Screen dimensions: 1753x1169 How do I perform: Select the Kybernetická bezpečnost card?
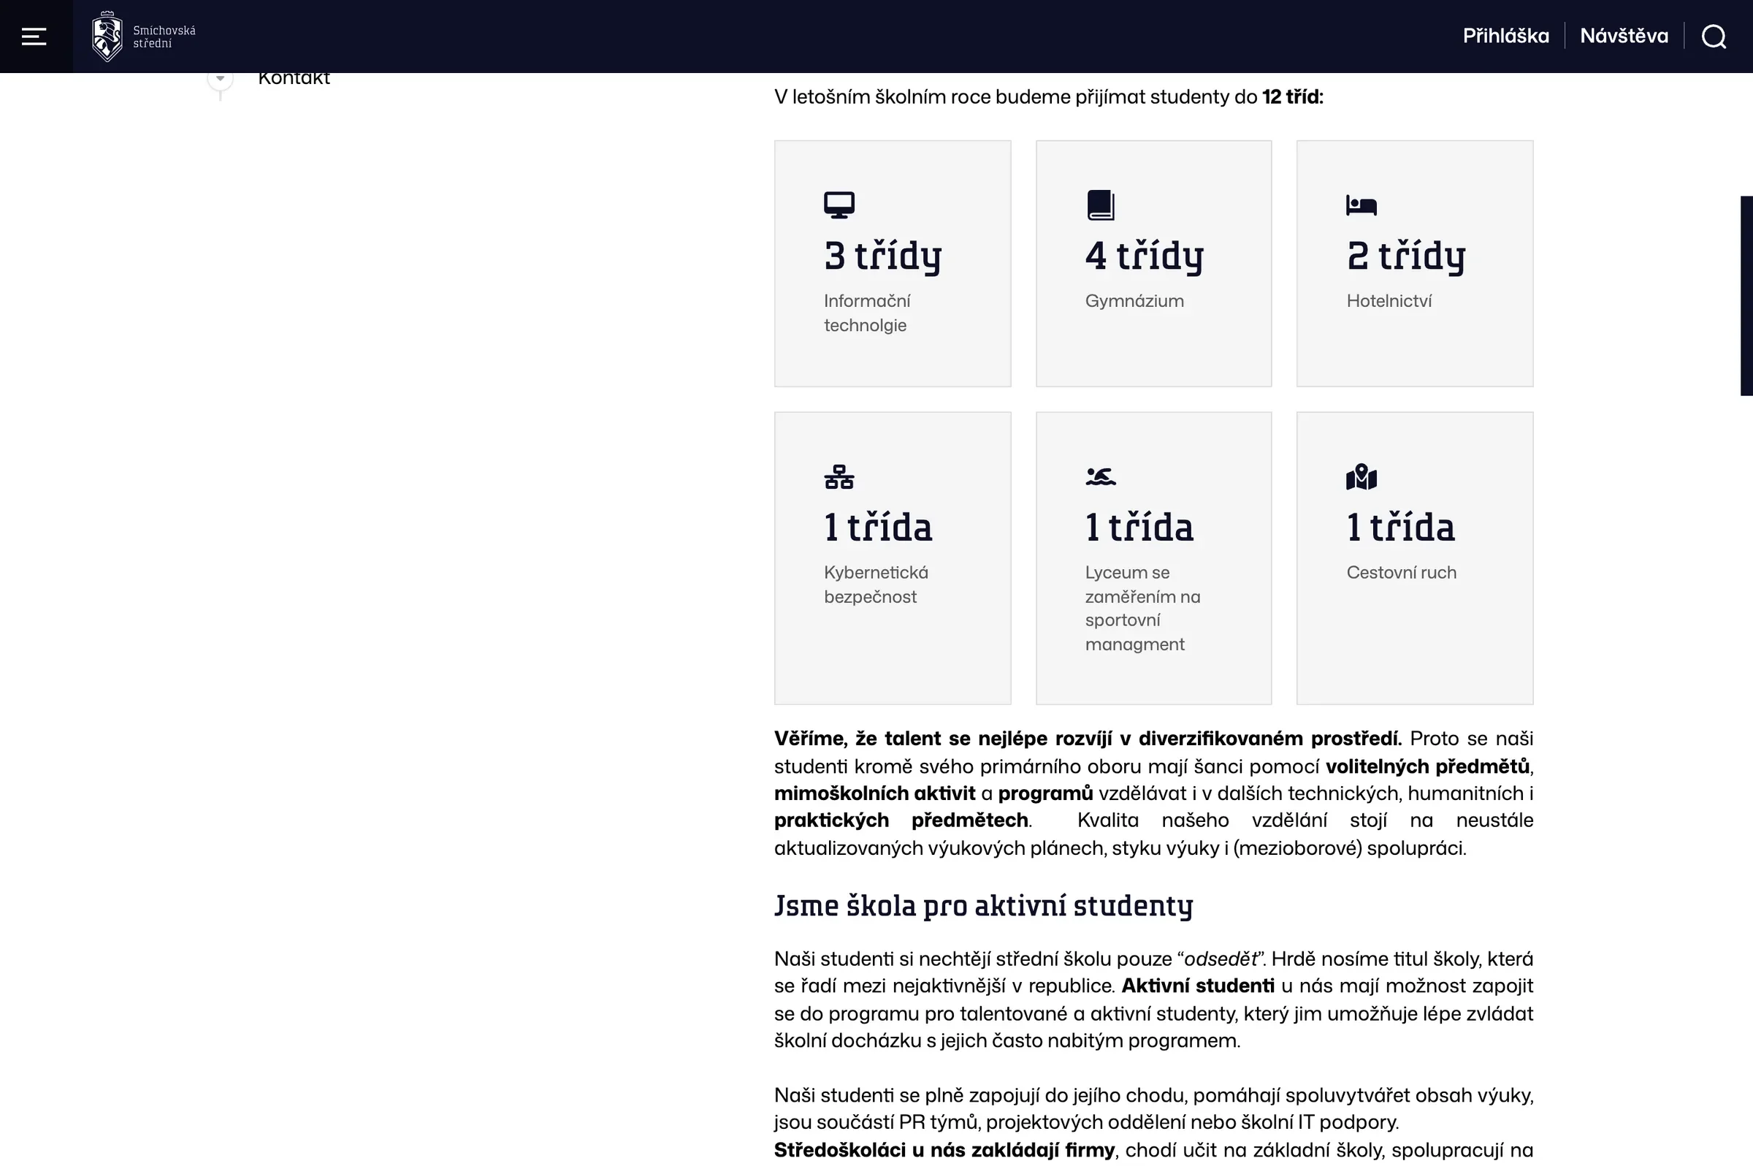click(892, 557)
